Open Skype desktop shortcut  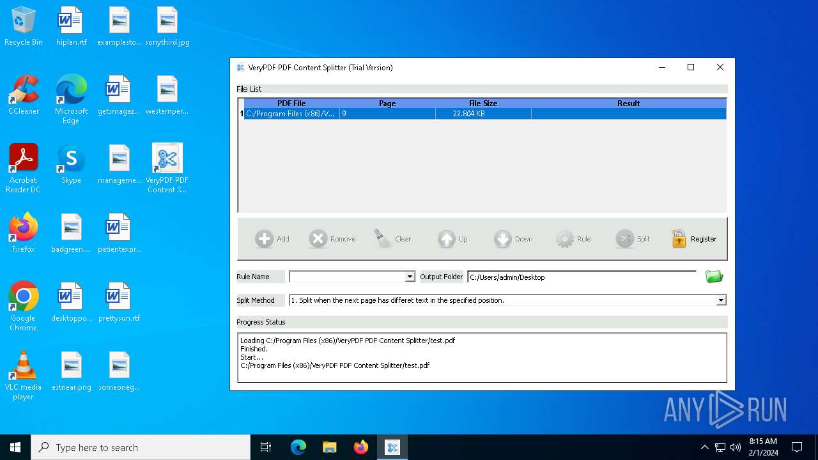(x=72, y=165)
